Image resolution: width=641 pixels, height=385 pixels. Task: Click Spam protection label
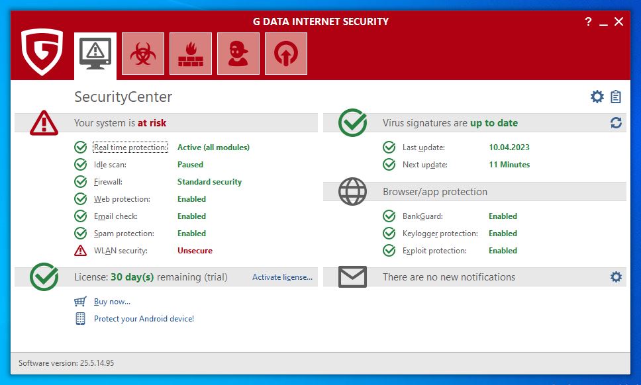[x=124, y=234]
